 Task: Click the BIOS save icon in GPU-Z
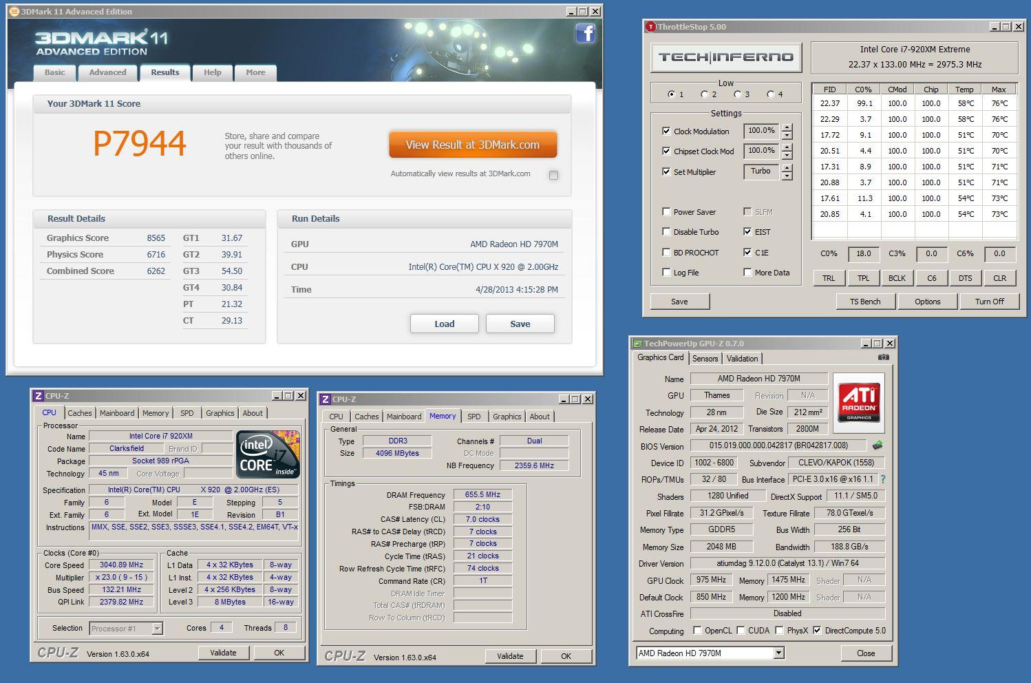pyautogui.click(x=878, y=445)
